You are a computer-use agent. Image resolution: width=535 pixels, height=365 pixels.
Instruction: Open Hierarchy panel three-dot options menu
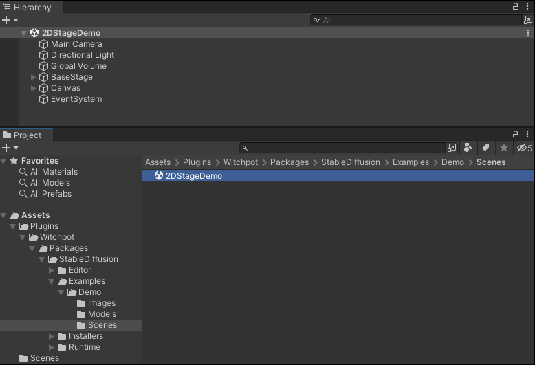point(527,6)
